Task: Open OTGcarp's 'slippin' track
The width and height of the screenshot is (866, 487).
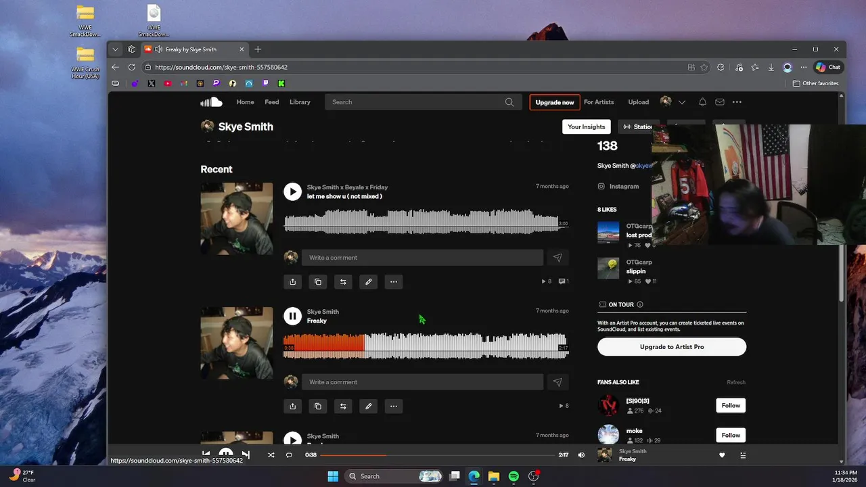Action: (x=635, y=271)
